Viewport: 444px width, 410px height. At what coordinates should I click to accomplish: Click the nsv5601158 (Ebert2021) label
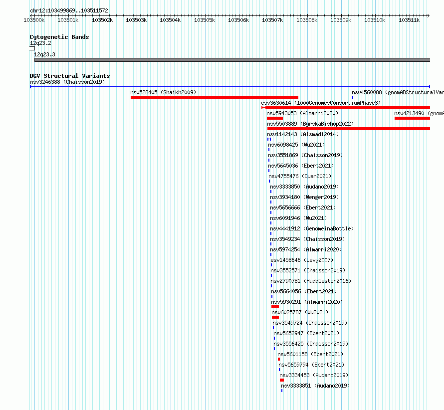pyautogui.click(x=310, y=354)
